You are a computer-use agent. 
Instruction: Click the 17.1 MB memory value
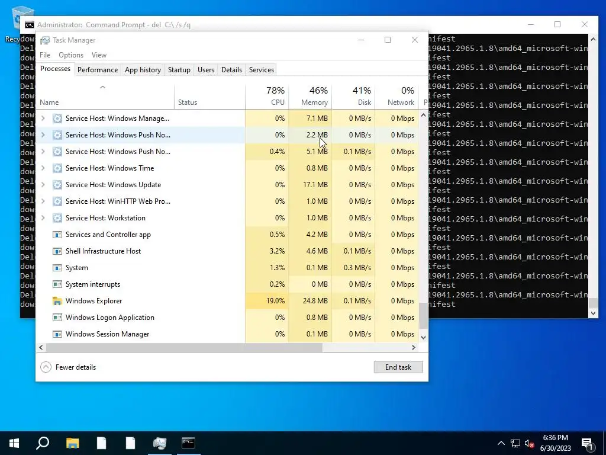pyautogui.click(x=315, y=185)
